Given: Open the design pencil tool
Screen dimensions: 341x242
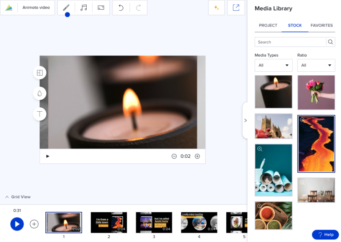Looking at the screenshot, I should [66, 8].
